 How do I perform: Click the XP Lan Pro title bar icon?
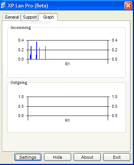[x=3, y=6]
